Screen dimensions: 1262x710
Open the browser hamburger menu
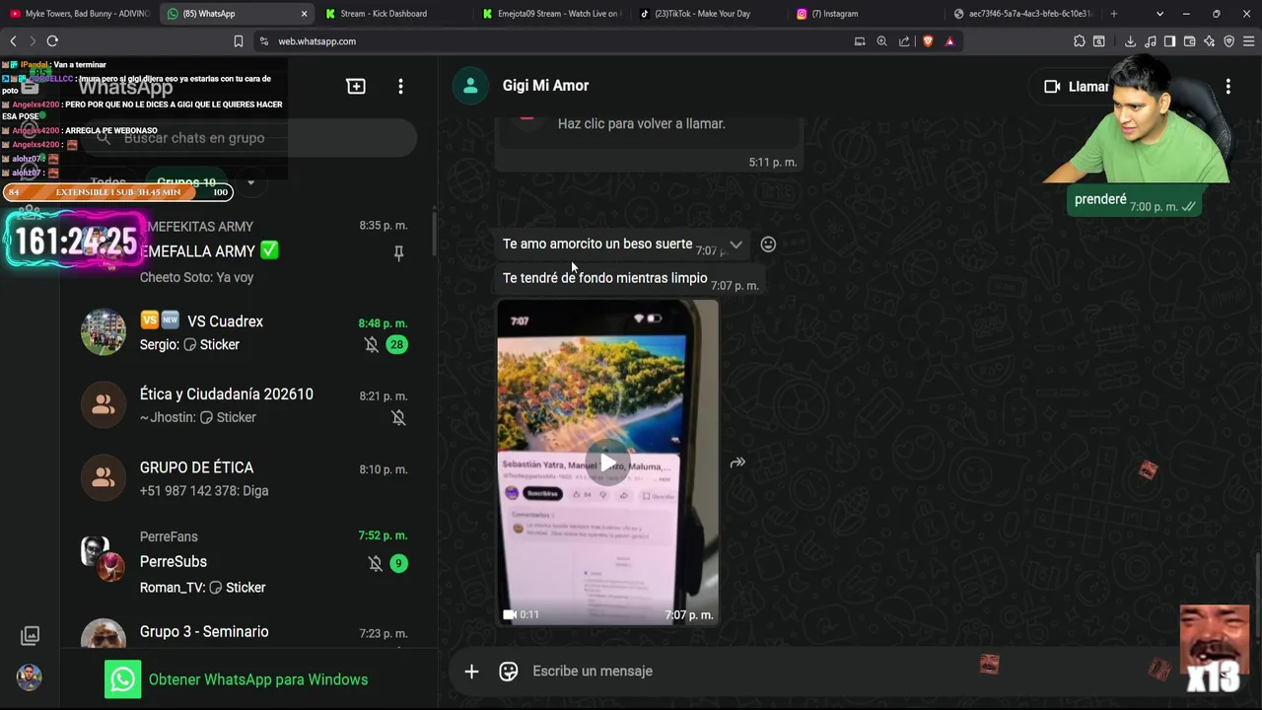1249,41
